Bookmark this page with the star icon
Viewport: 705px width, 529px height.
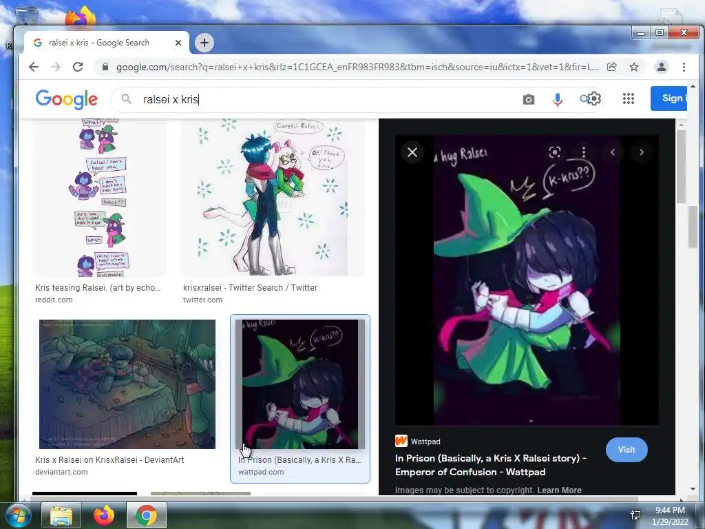click(634, 67)
